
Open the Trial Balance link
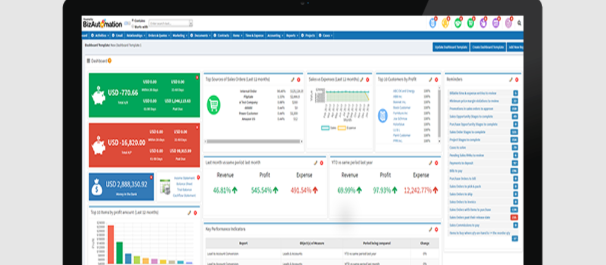point(184,190)
